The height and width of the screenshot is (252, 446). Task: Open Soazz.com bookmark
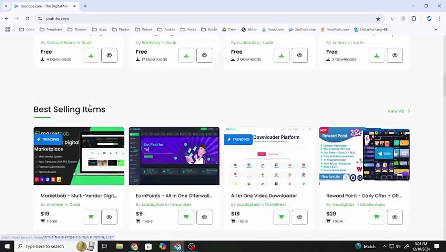point(272,29)
